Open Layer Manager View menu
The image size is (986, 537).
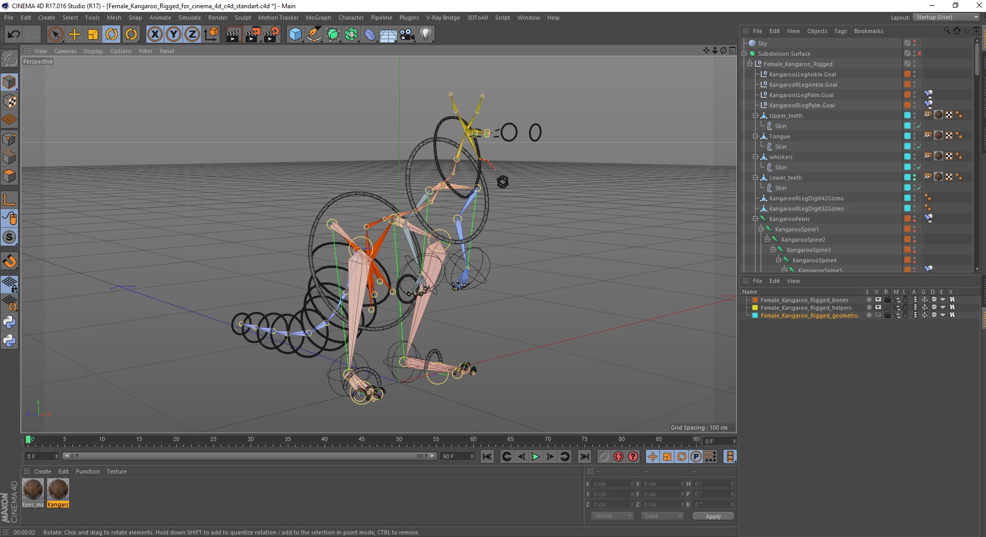click(793, 281)
